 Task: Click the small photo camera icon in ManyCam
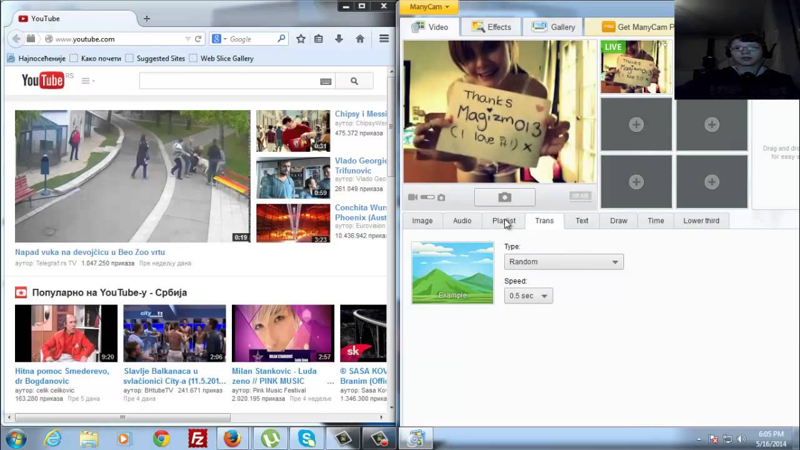441,197
